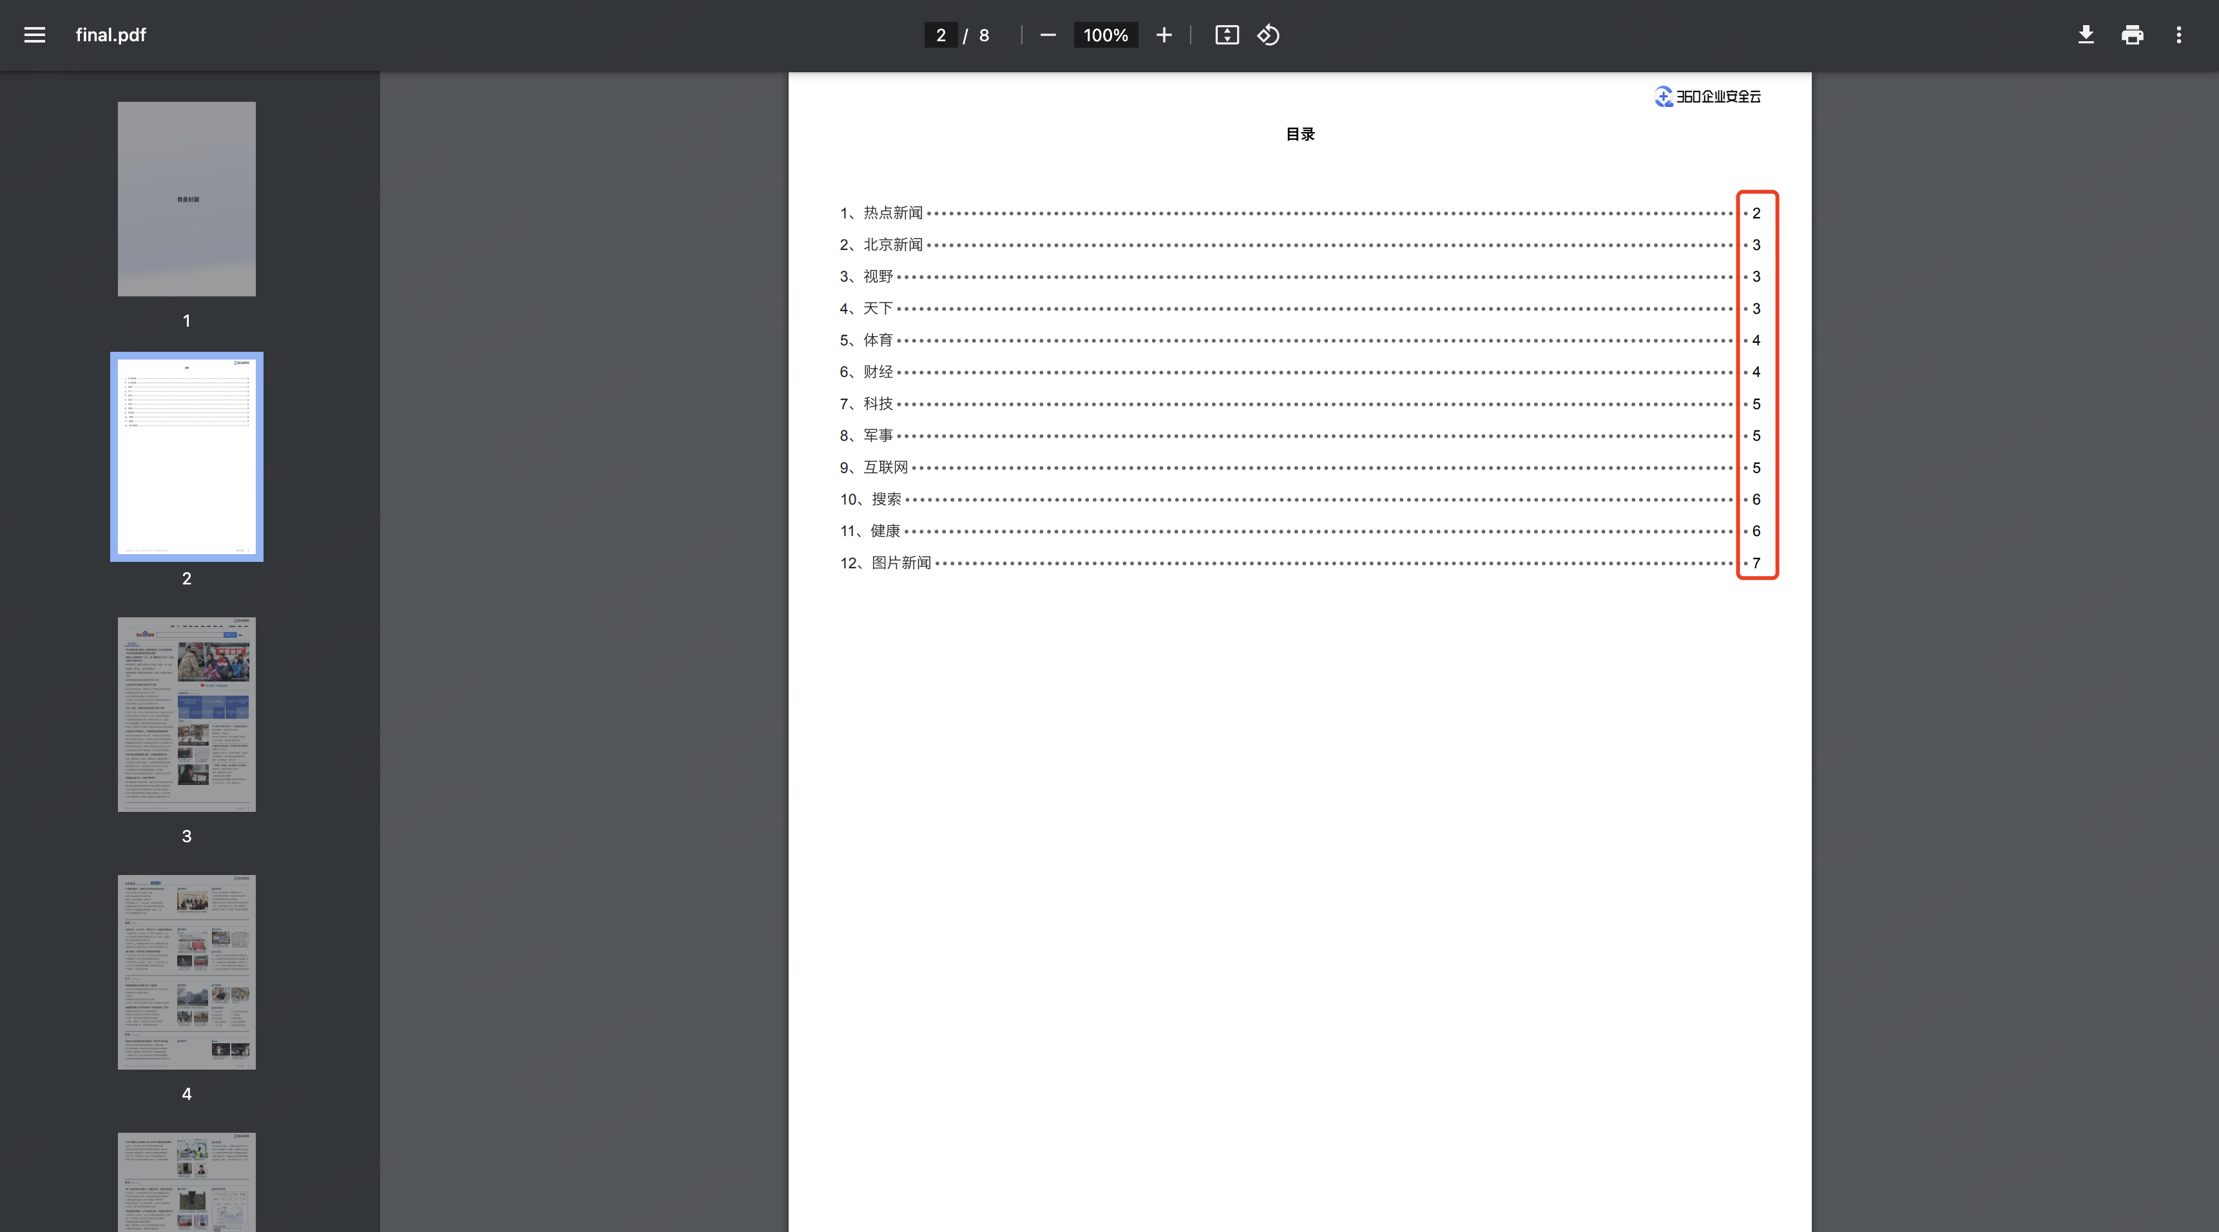This screenshot has height=1232, width=2219.
Task: Toggle the sidebar hamburger menu
Action: 34,34
